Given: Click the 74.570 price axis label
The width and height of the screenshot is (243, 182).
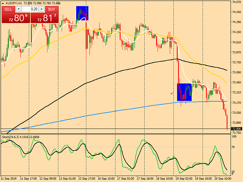Looking at the screenshot, I should [237, 2].
